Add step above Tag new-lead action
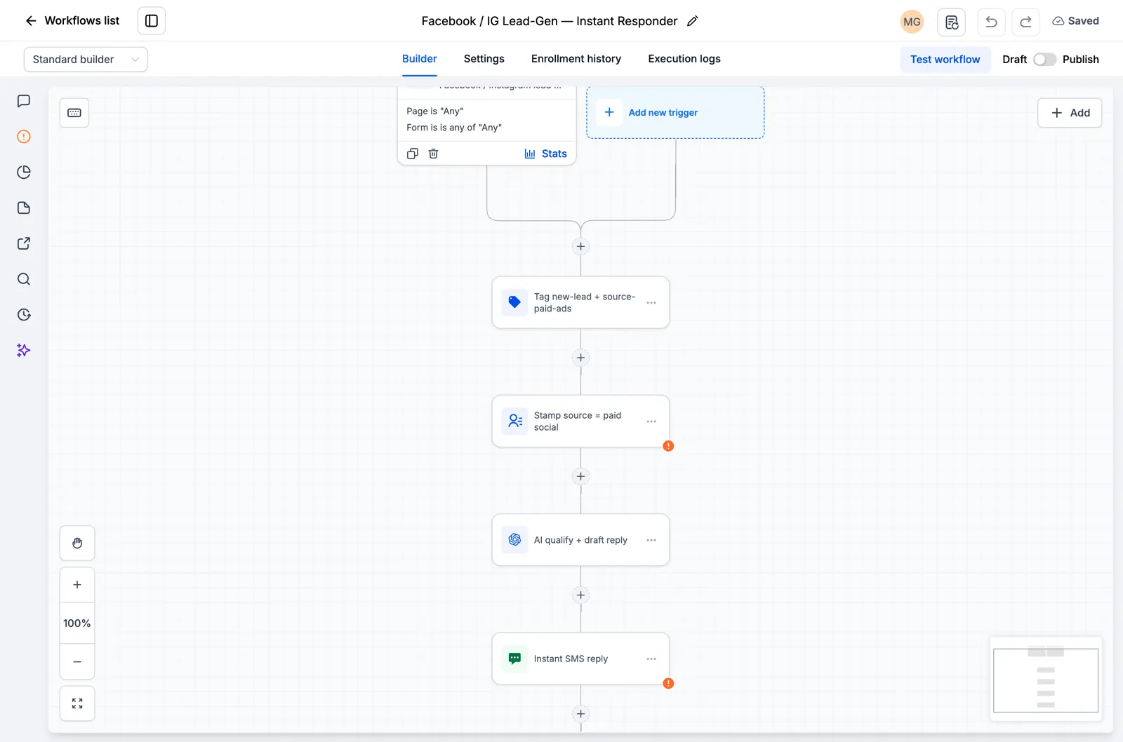This screenshot has width=1123, height=742. click(580, 247)
